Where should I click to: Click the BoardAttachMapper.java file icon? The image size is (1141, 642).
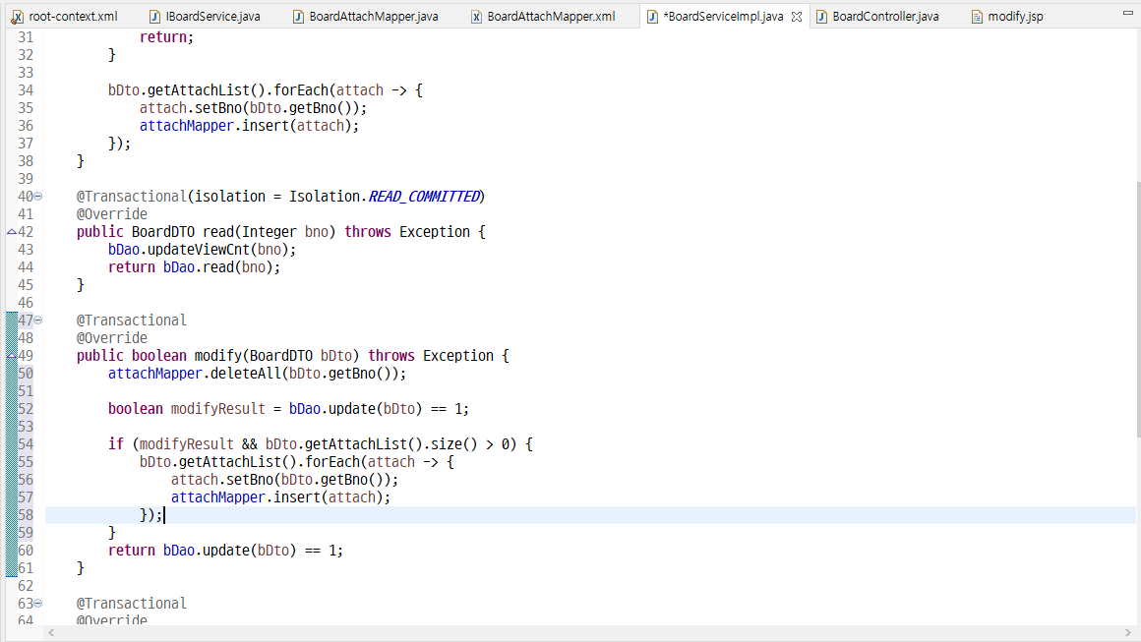pos(298,17)
